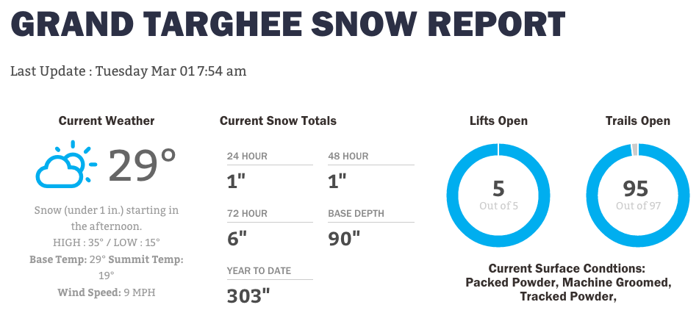699x313 pixels.
Task: Click the Last Update timestamp text
Action: pyautogui.click(x=129, y=71)
